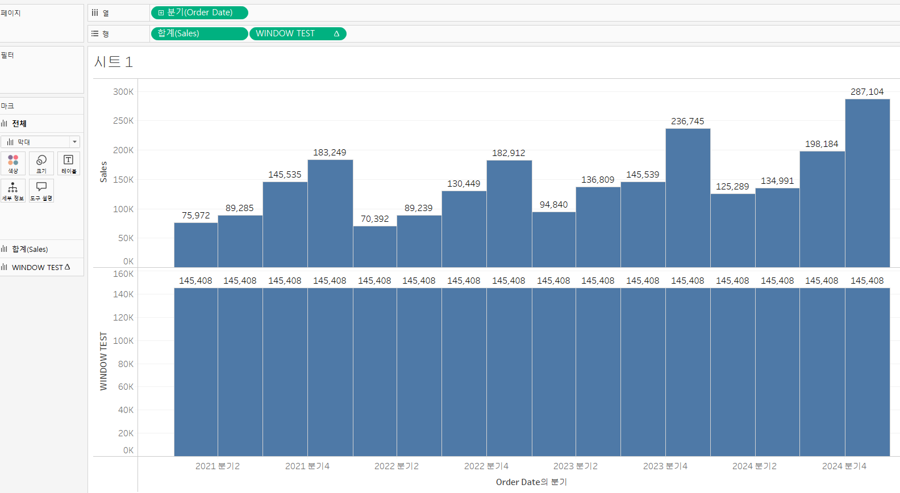Click the bar icon beside WINDOW TEST marks row

click(x=5, y=267)
